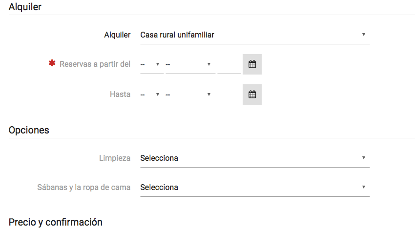The width and height of the screenshot is (415, 228).
Task: Click the Hasta label
Action: 120,95
